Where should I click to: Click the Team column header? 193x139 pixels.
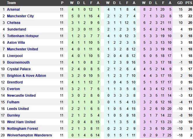[x=12, y=3]
